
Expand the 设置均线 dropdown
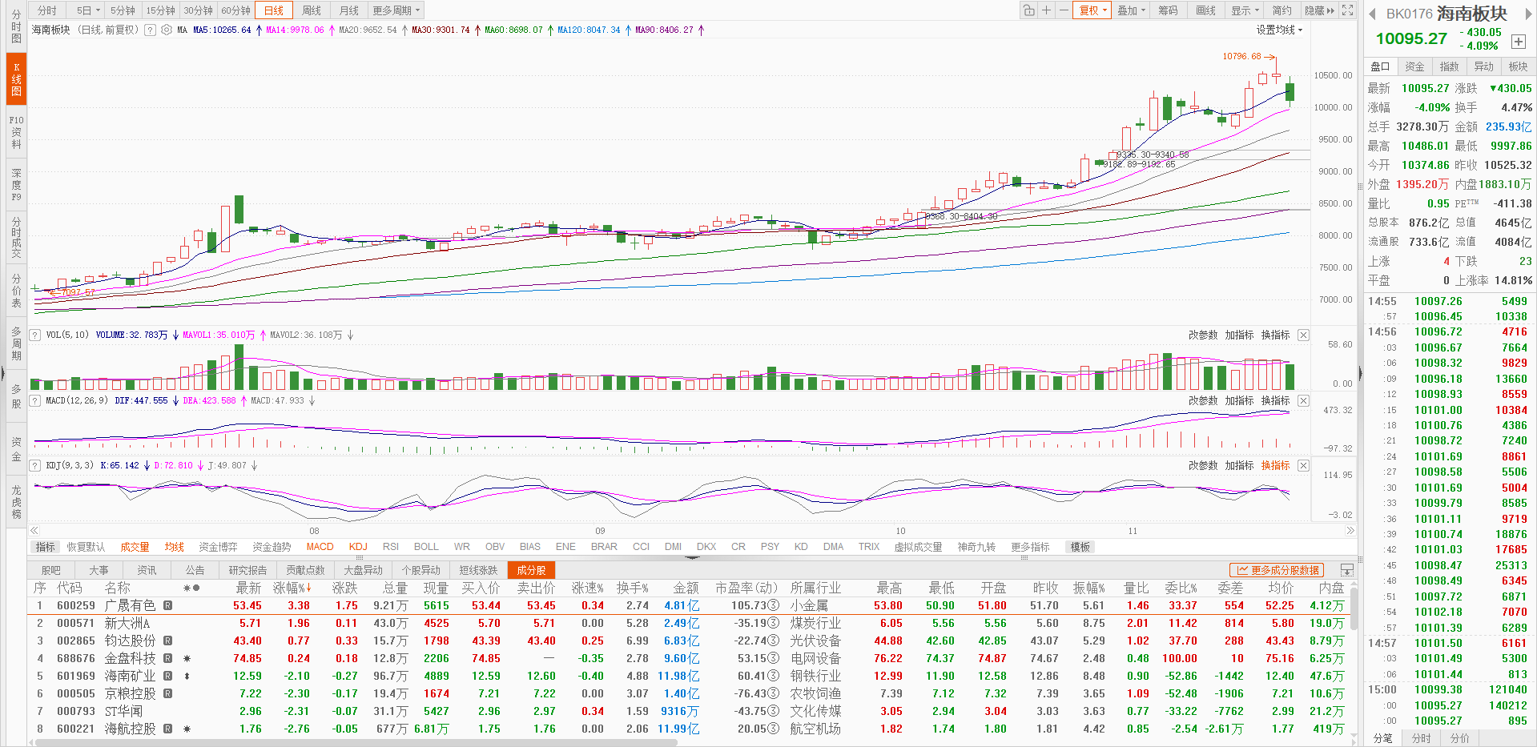tap(1279, 30)
